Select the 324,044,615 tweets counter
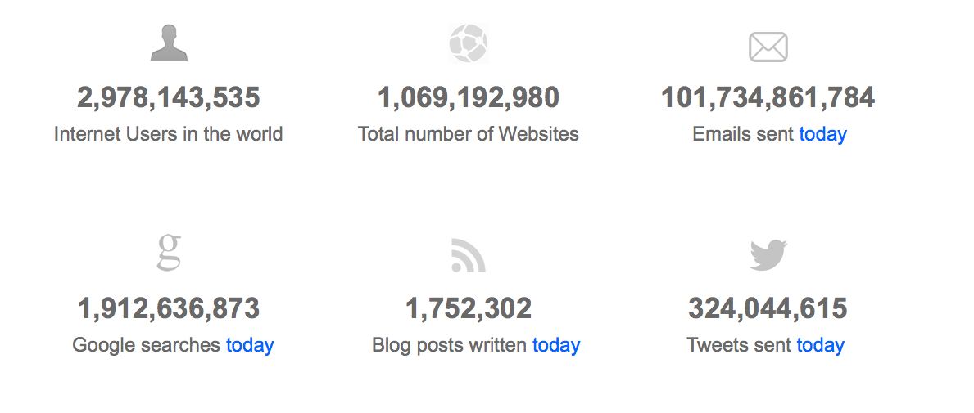The height and width of the screenshot is (413, 974). [x=768, y=309]
